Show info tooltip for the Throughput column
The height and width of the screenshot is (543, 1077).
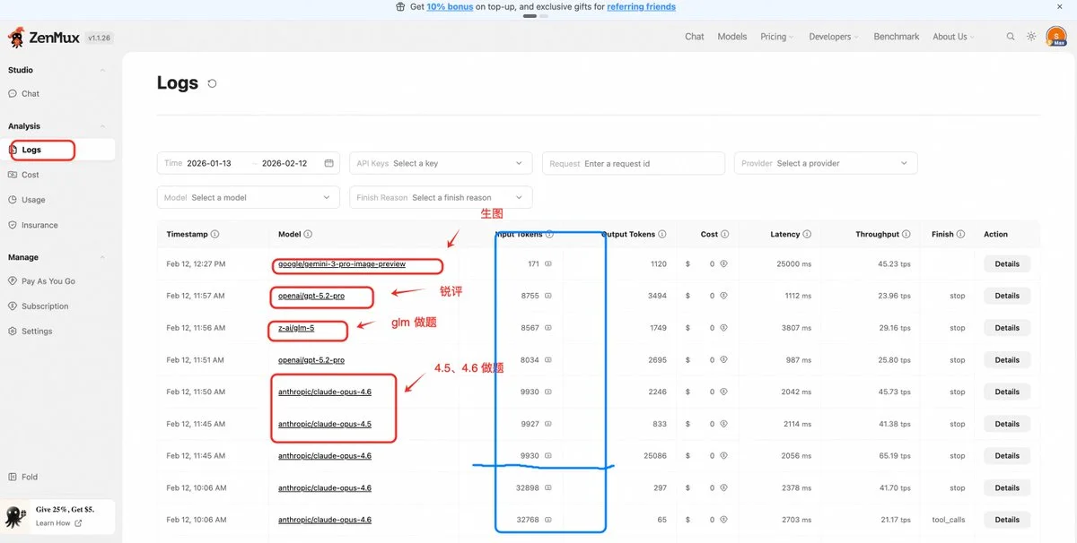coord(906,235)
